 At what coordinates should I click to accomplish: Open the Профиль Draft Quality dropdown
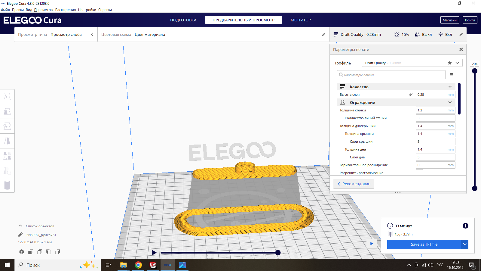click(x=412, y=63)
